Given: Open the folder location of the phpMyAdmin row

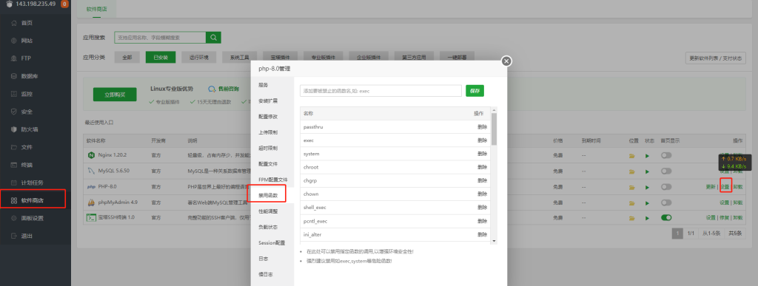Looking at the screenshot, I should (x=631, y=202).
